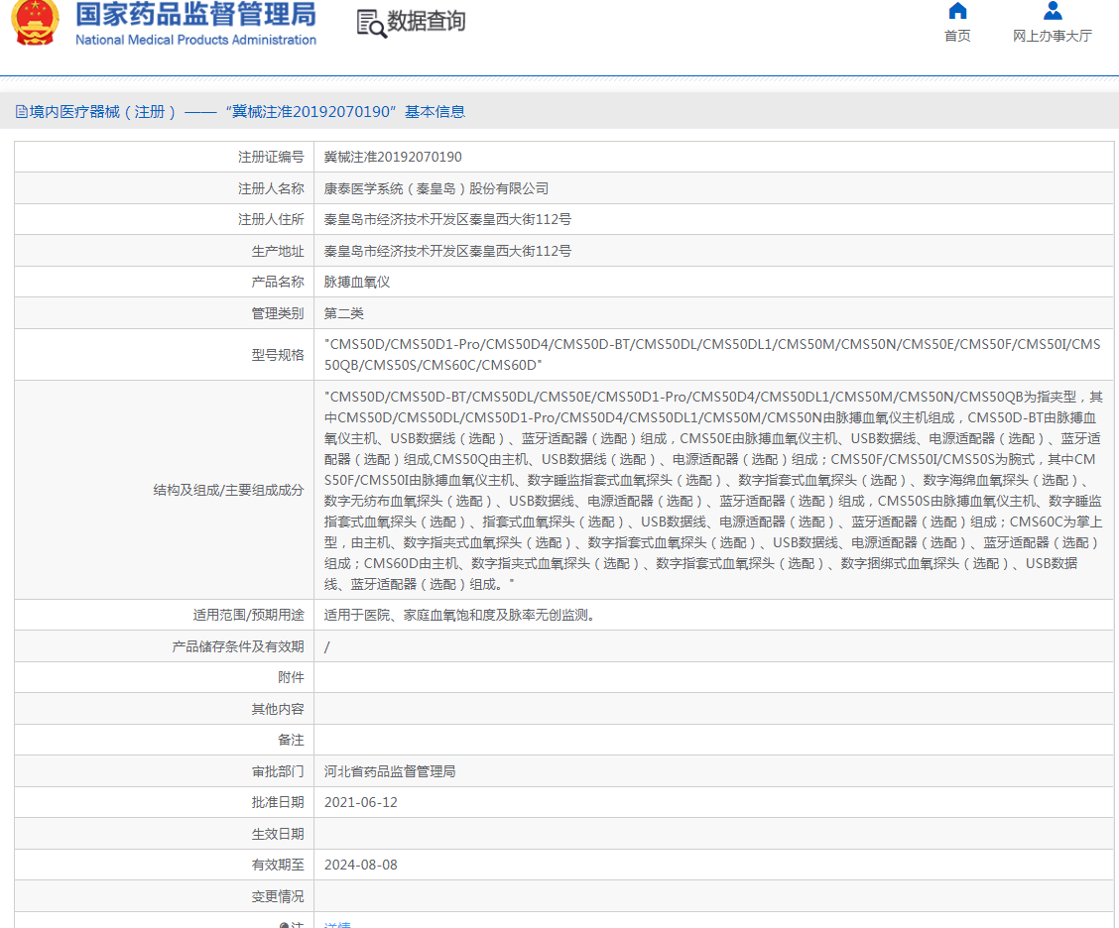This screenshot has height=928, width=1119.
Task: Select the 审批部门 cell showing 河北省药品监督管理局
Action: pos(389,770)
